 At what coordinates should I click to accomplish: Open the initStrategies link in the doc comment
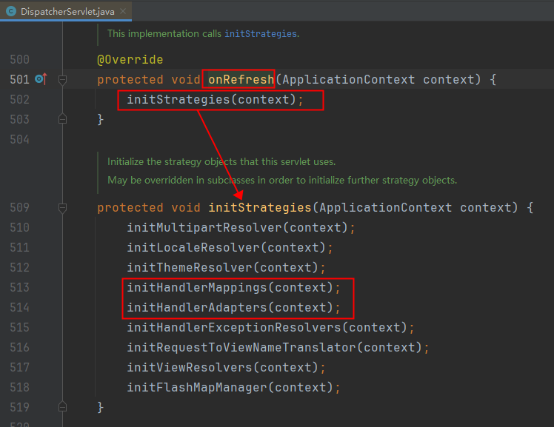[261, 33]
